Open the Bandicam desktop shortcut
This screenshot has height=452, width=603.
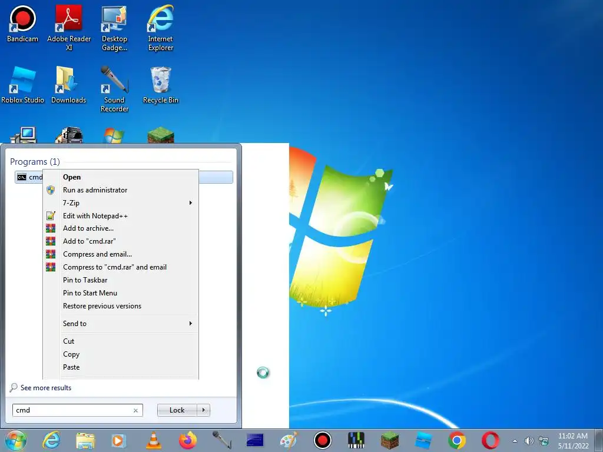tap(22, 24)
